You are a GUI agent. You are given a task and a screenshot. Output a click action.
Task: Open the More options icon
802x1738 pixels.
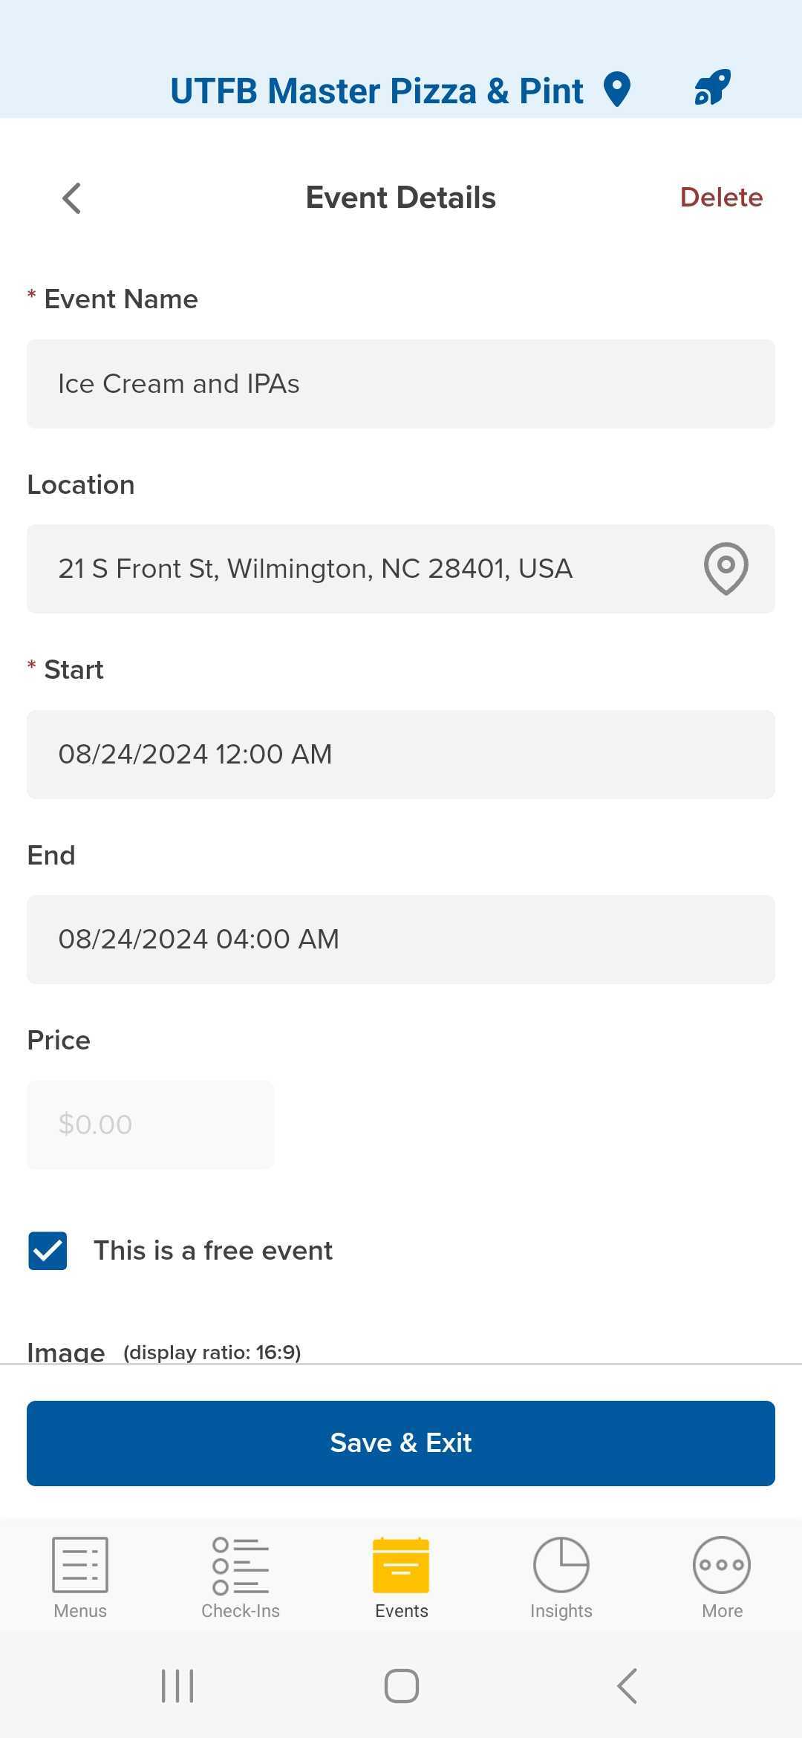point(722,1564)
